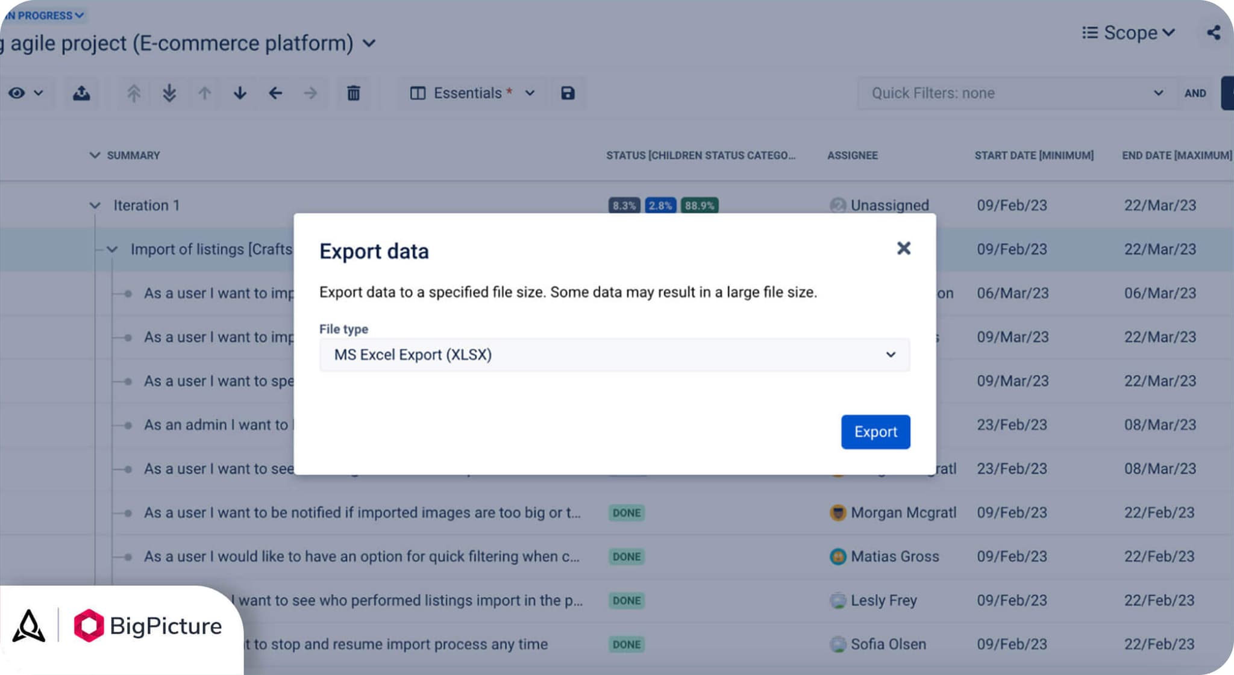Open the eye view options menu
1234x675 pixels.
coord(25,93)
